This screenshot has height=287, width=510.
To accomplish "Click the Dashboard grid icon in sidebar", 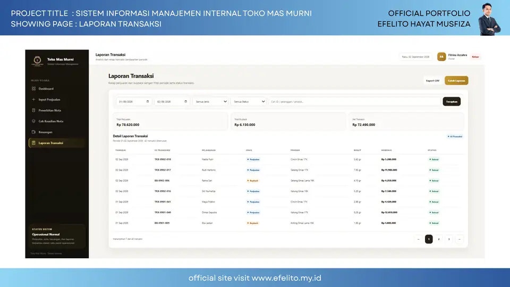I will click(x=33, y=89).
